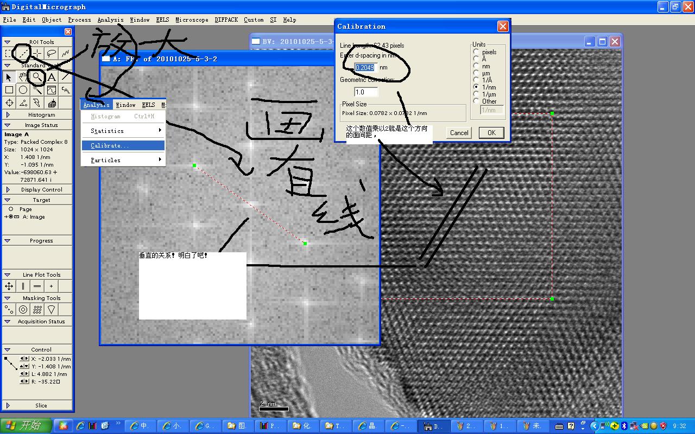Image resolution: width=695 pixels, height=434 pixels.
Task: Select the target crosshair circle tool
Action: (x=9, y=103)
